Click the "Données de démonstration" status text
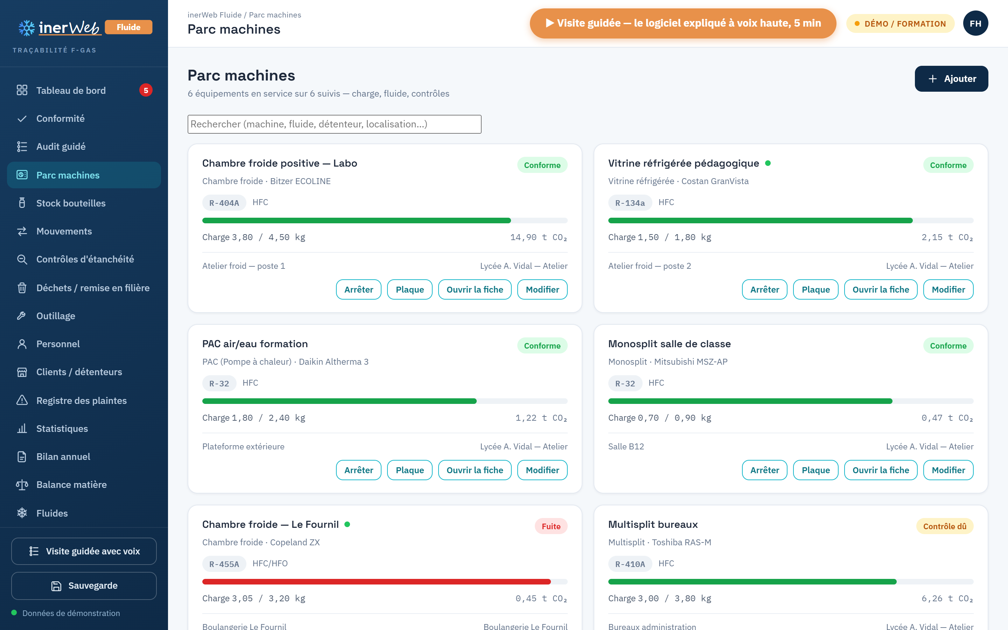Screen dimensions: 1008x630 click(71, 613)
